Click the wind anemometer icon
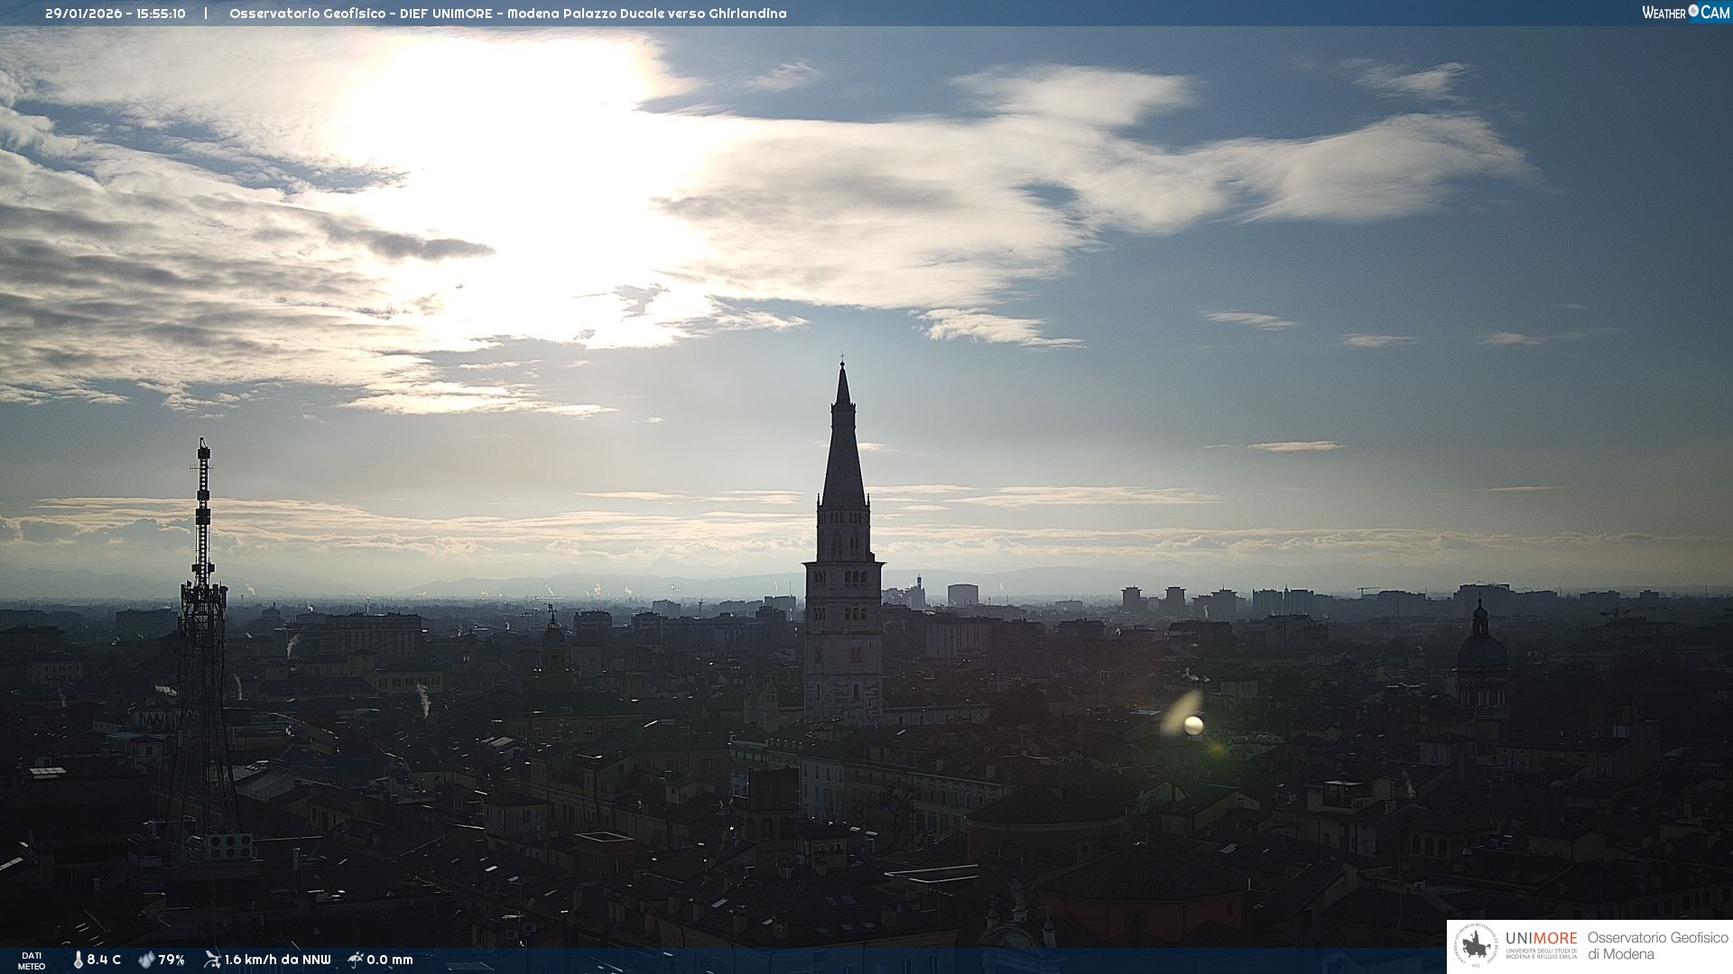Image resolution: width=1733 pixels, height=974 pixels. click(x=212, y=960)
